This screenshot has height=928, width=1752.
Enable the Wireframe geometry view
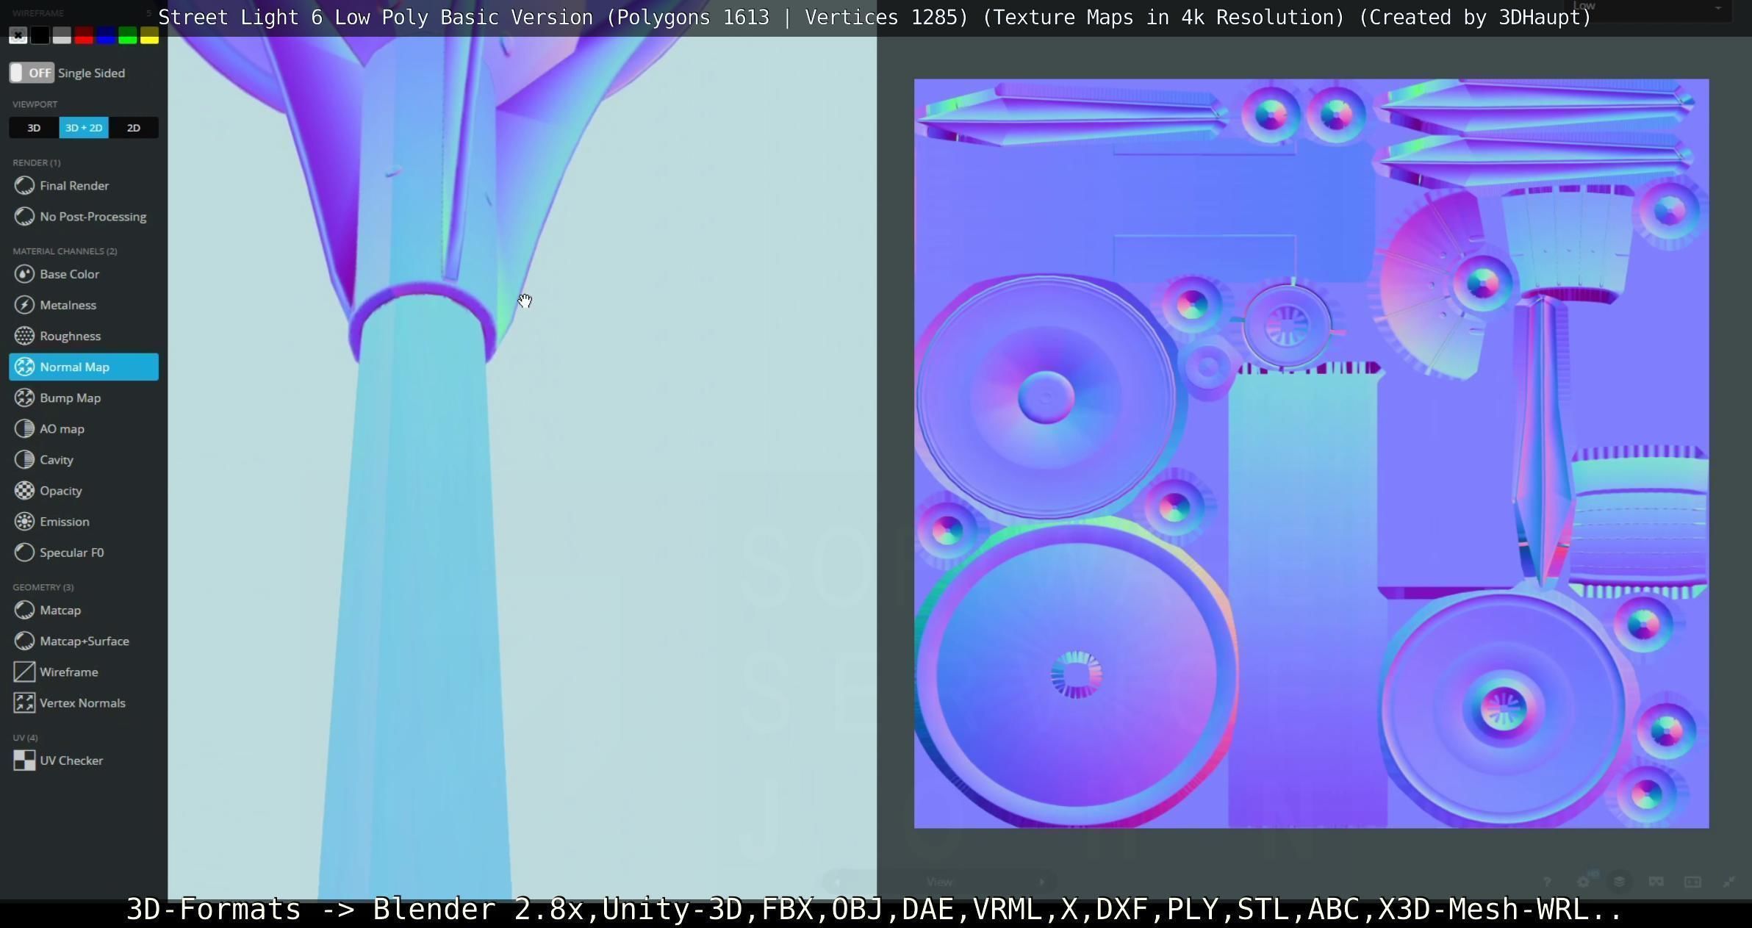click(x=68, y=672)
